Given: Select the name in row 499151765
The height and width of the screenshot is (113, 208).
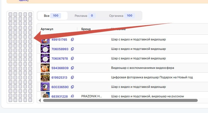Looking at the screenshot, I should click(138, 39).
